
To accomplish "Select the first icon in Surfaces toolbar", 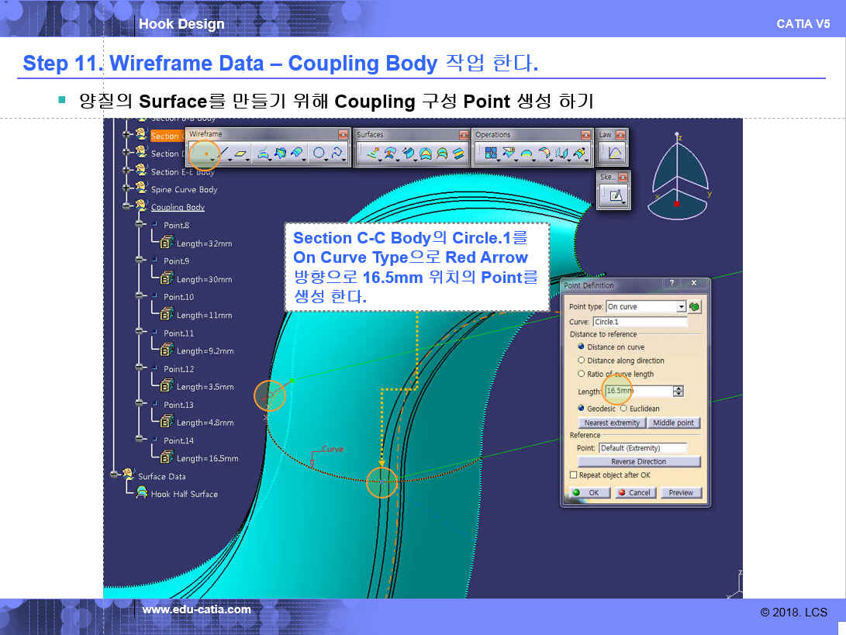I will tap(372, 154).
